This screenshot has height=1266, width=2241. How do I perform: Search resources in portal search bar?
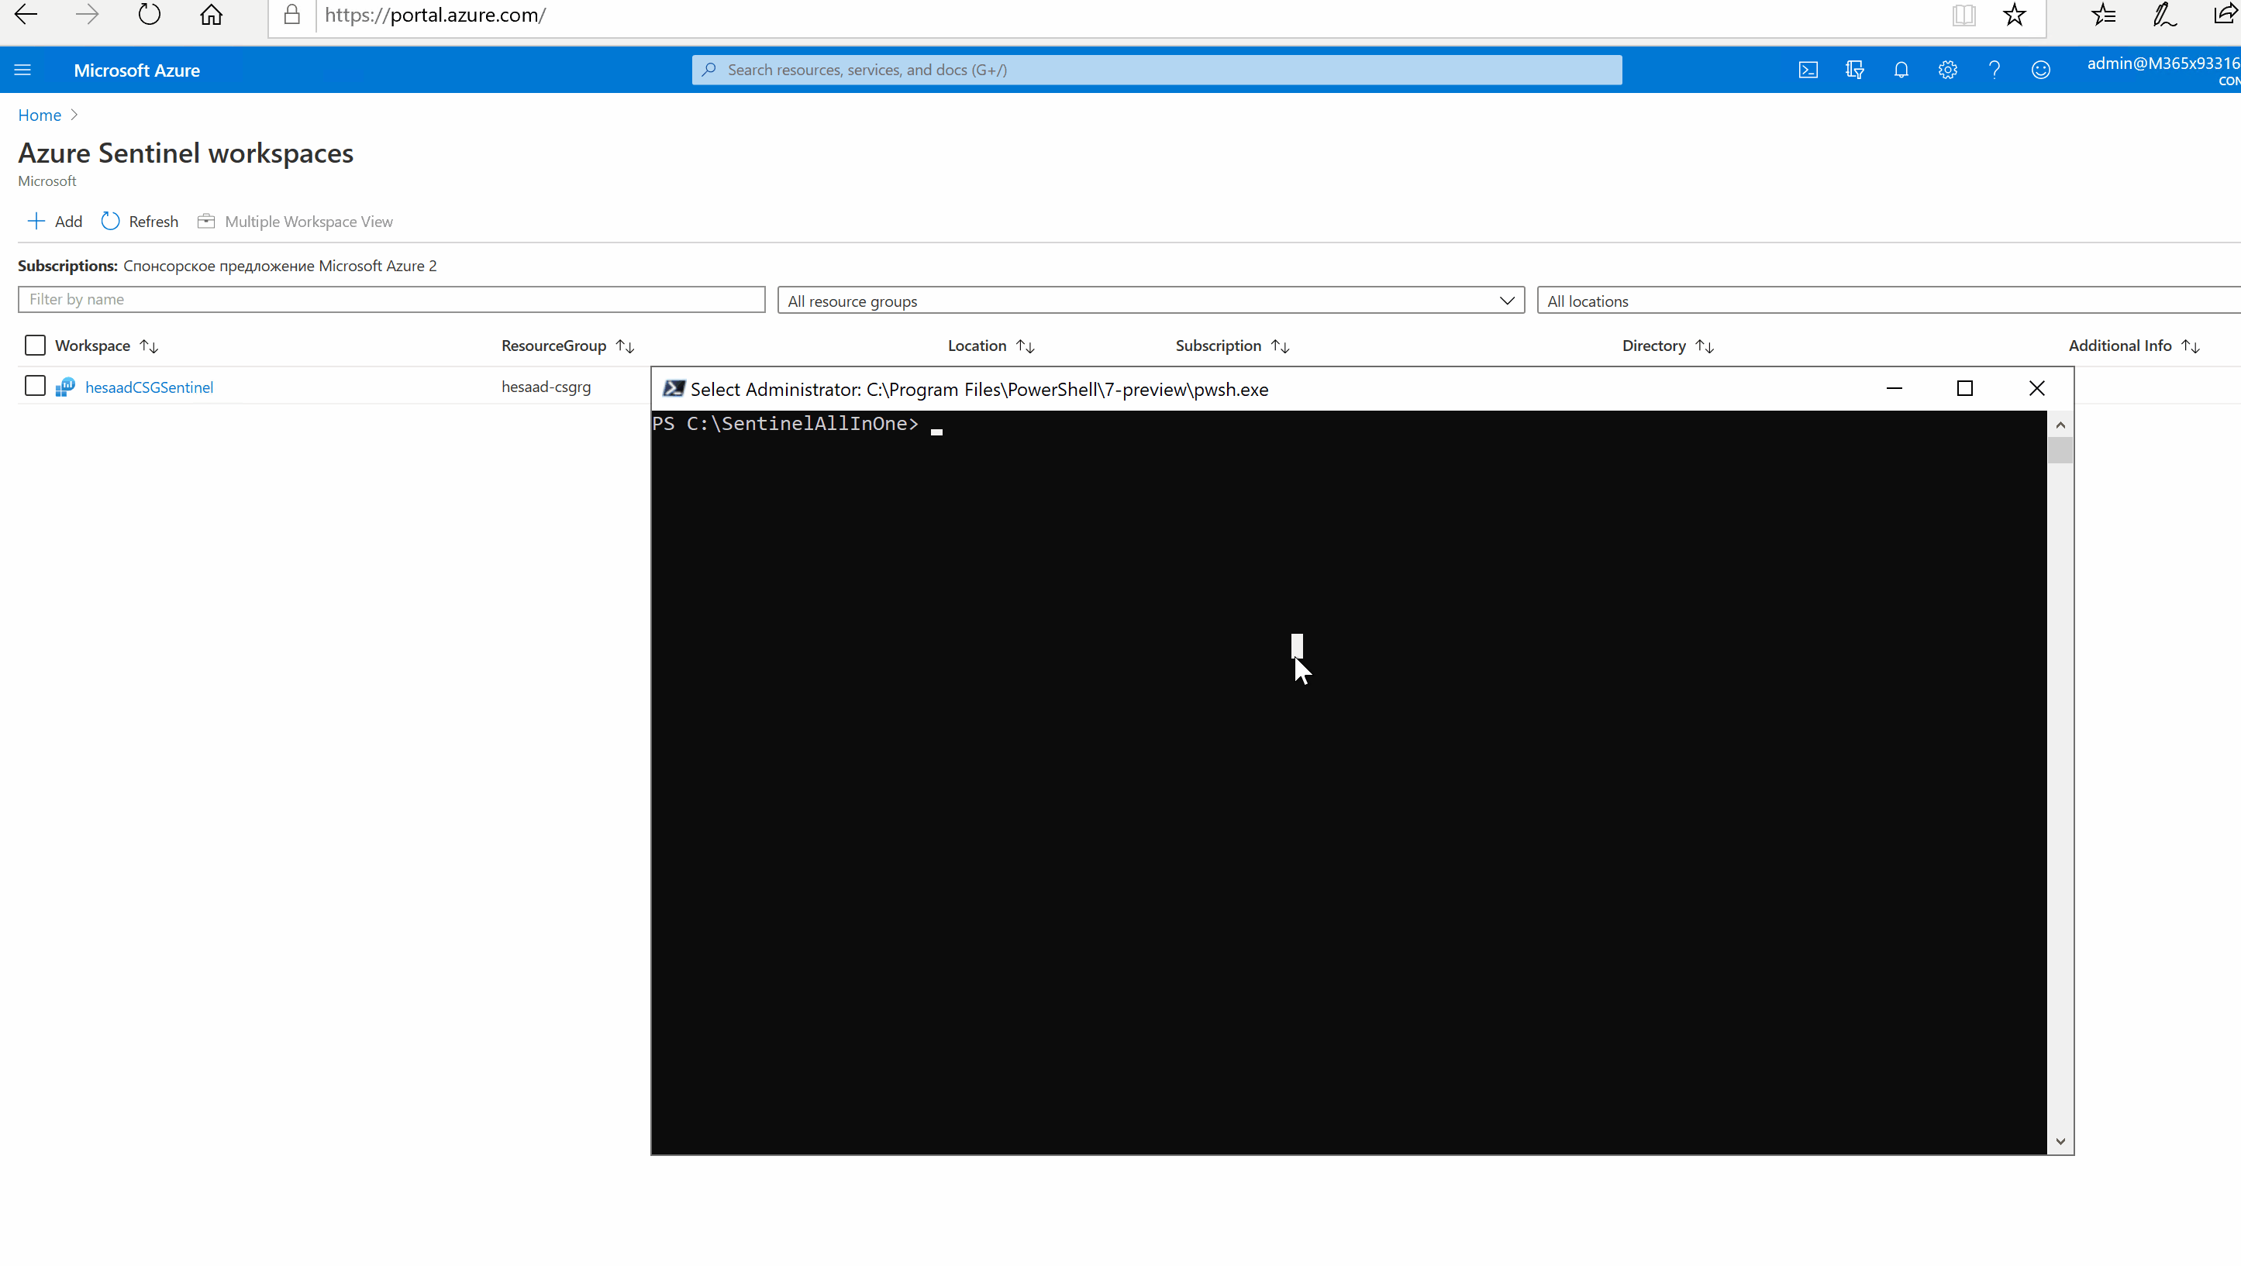(1156, 67)
